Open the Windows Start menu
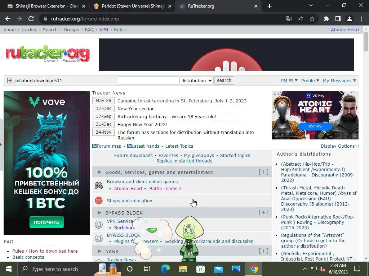The height and width of the screenshot is (276, 369). pyautogui.click(x=9, y=269)
